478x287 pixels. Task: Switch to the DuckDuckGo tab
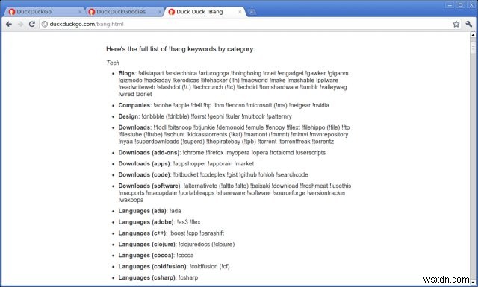point(45,12)
